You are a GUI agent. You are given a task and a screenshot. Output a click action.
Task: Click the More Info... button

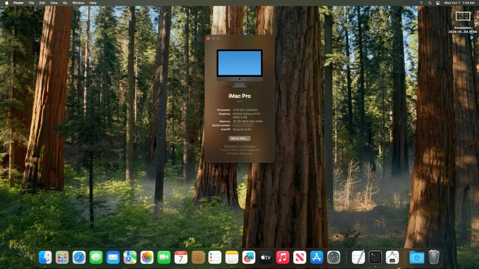pyautogui.click(x=239, y=138)
